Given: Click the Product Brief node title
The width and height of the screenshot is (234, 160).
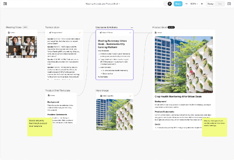Looking at the screenshot, I should coord(159,27).
